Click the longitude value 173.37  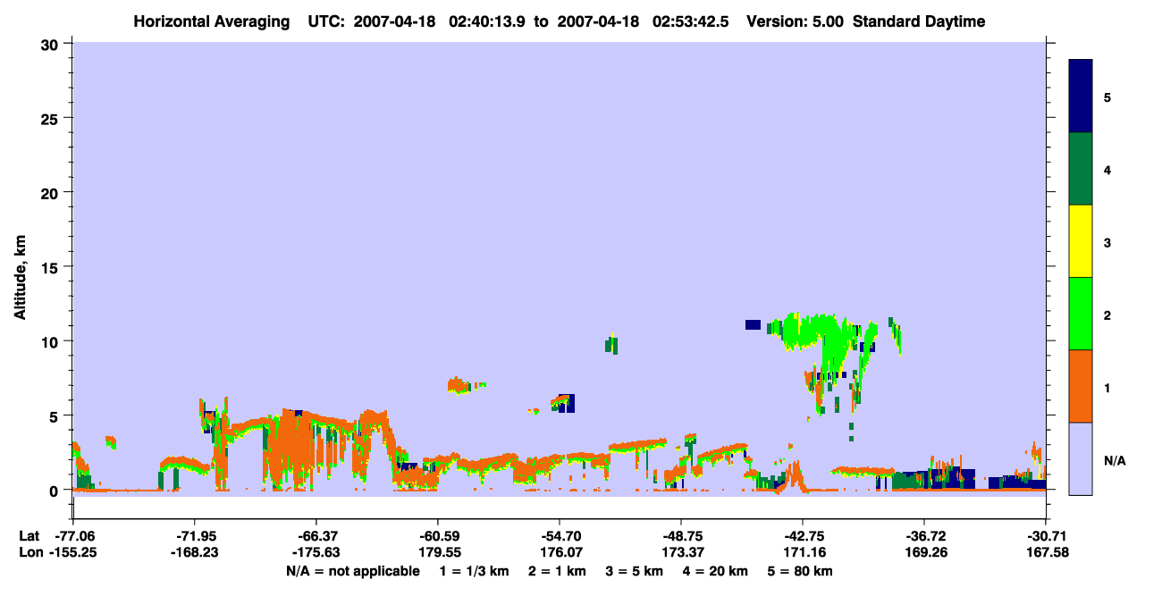[x=681, y=552]
